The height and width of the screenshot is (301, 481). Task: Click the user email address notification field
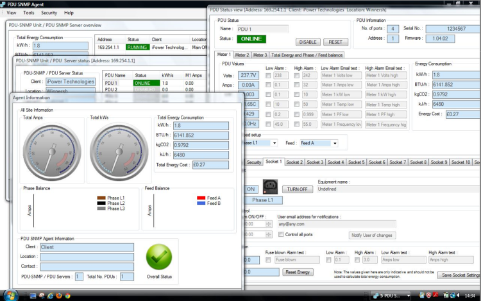tap(337, 224)
